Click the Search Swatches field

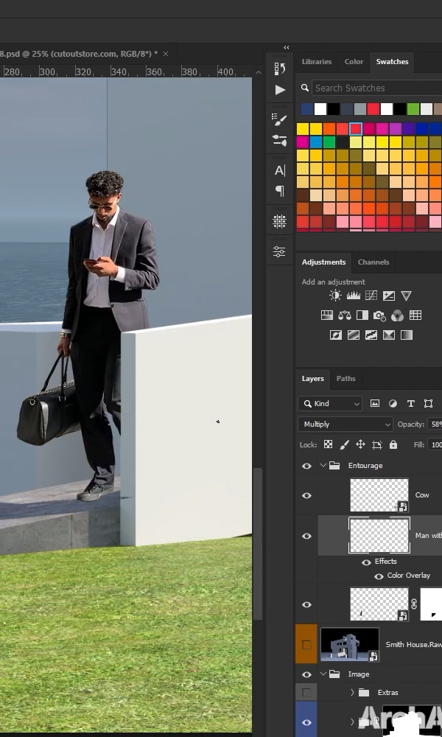tap(376, 88)
